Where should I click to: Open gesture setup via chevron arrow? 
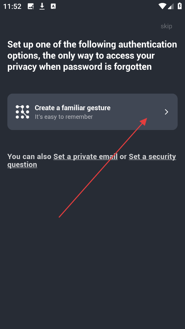pos(166,112)
